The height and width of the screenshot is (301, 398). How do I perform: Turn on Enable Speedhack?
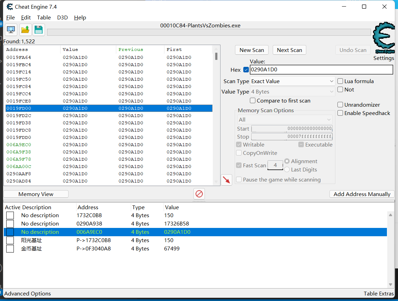[x=340, y=113]
